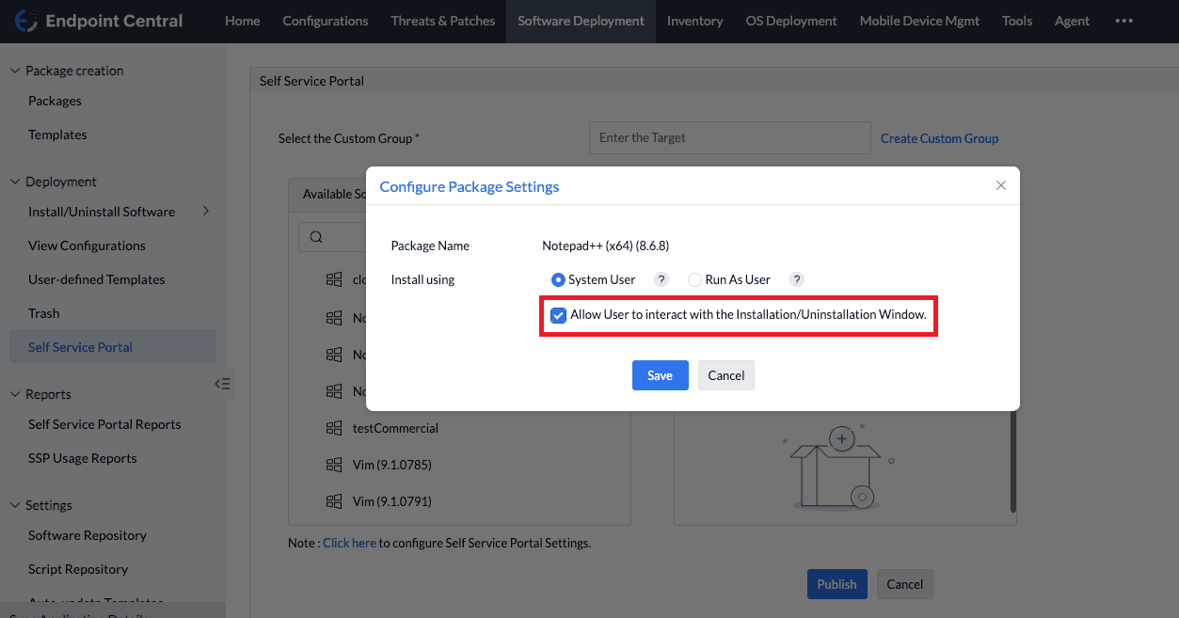The width and height of the screenshot is (1179, 618).
Task: Uncheck Allow User to interact with Installation Window
Action: point(558,314)
